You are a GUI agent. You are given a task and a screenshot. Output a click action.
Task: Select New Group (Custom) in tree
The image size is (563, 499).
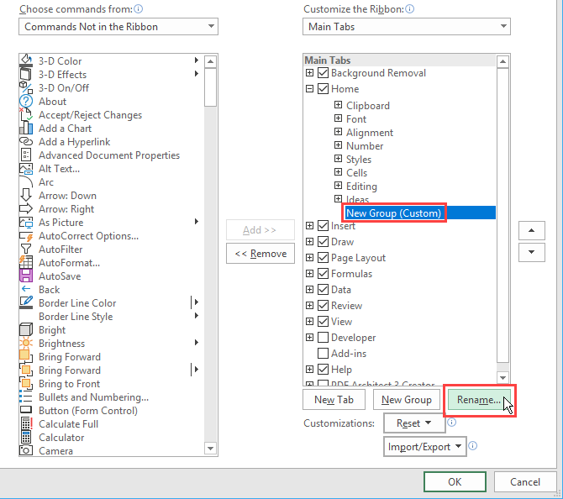(x=393, y=213)
